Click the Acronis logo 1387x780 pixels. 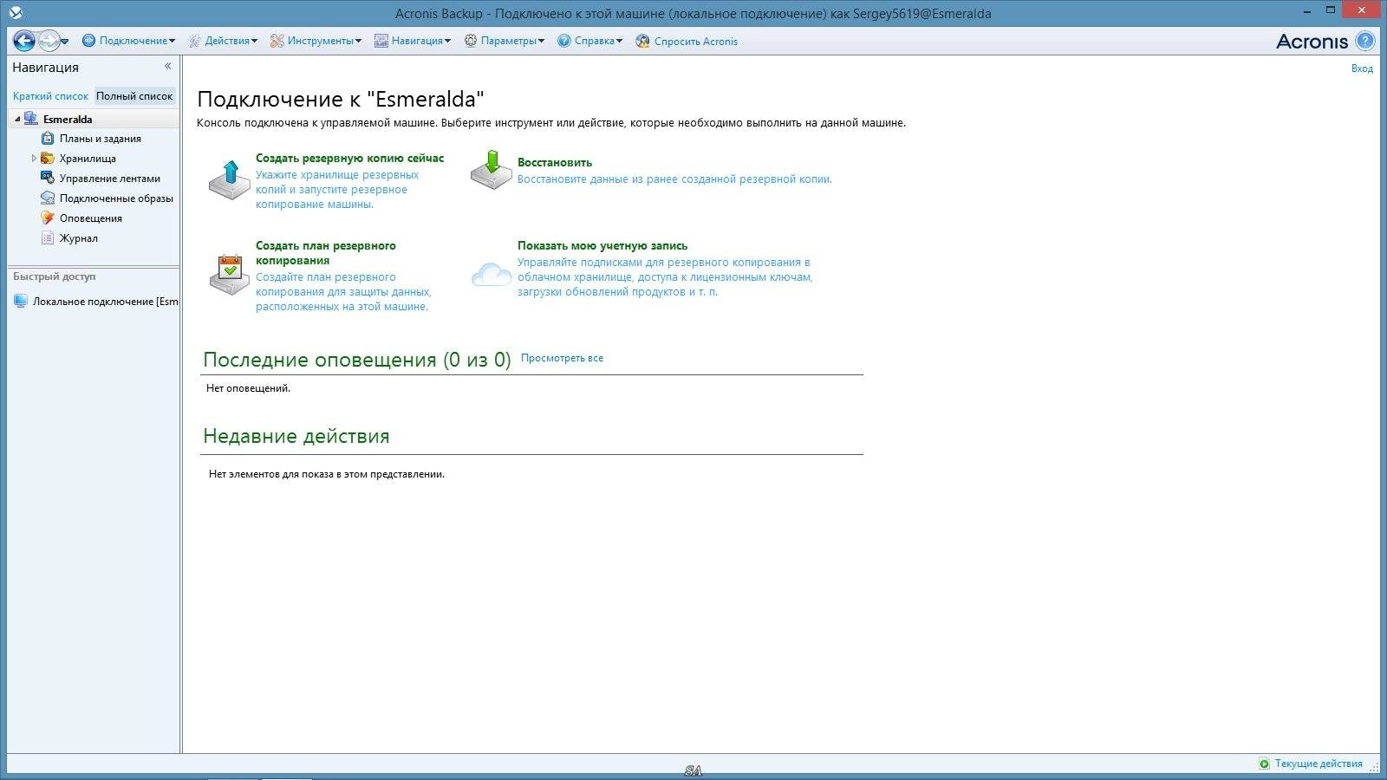coord(1312,41)
